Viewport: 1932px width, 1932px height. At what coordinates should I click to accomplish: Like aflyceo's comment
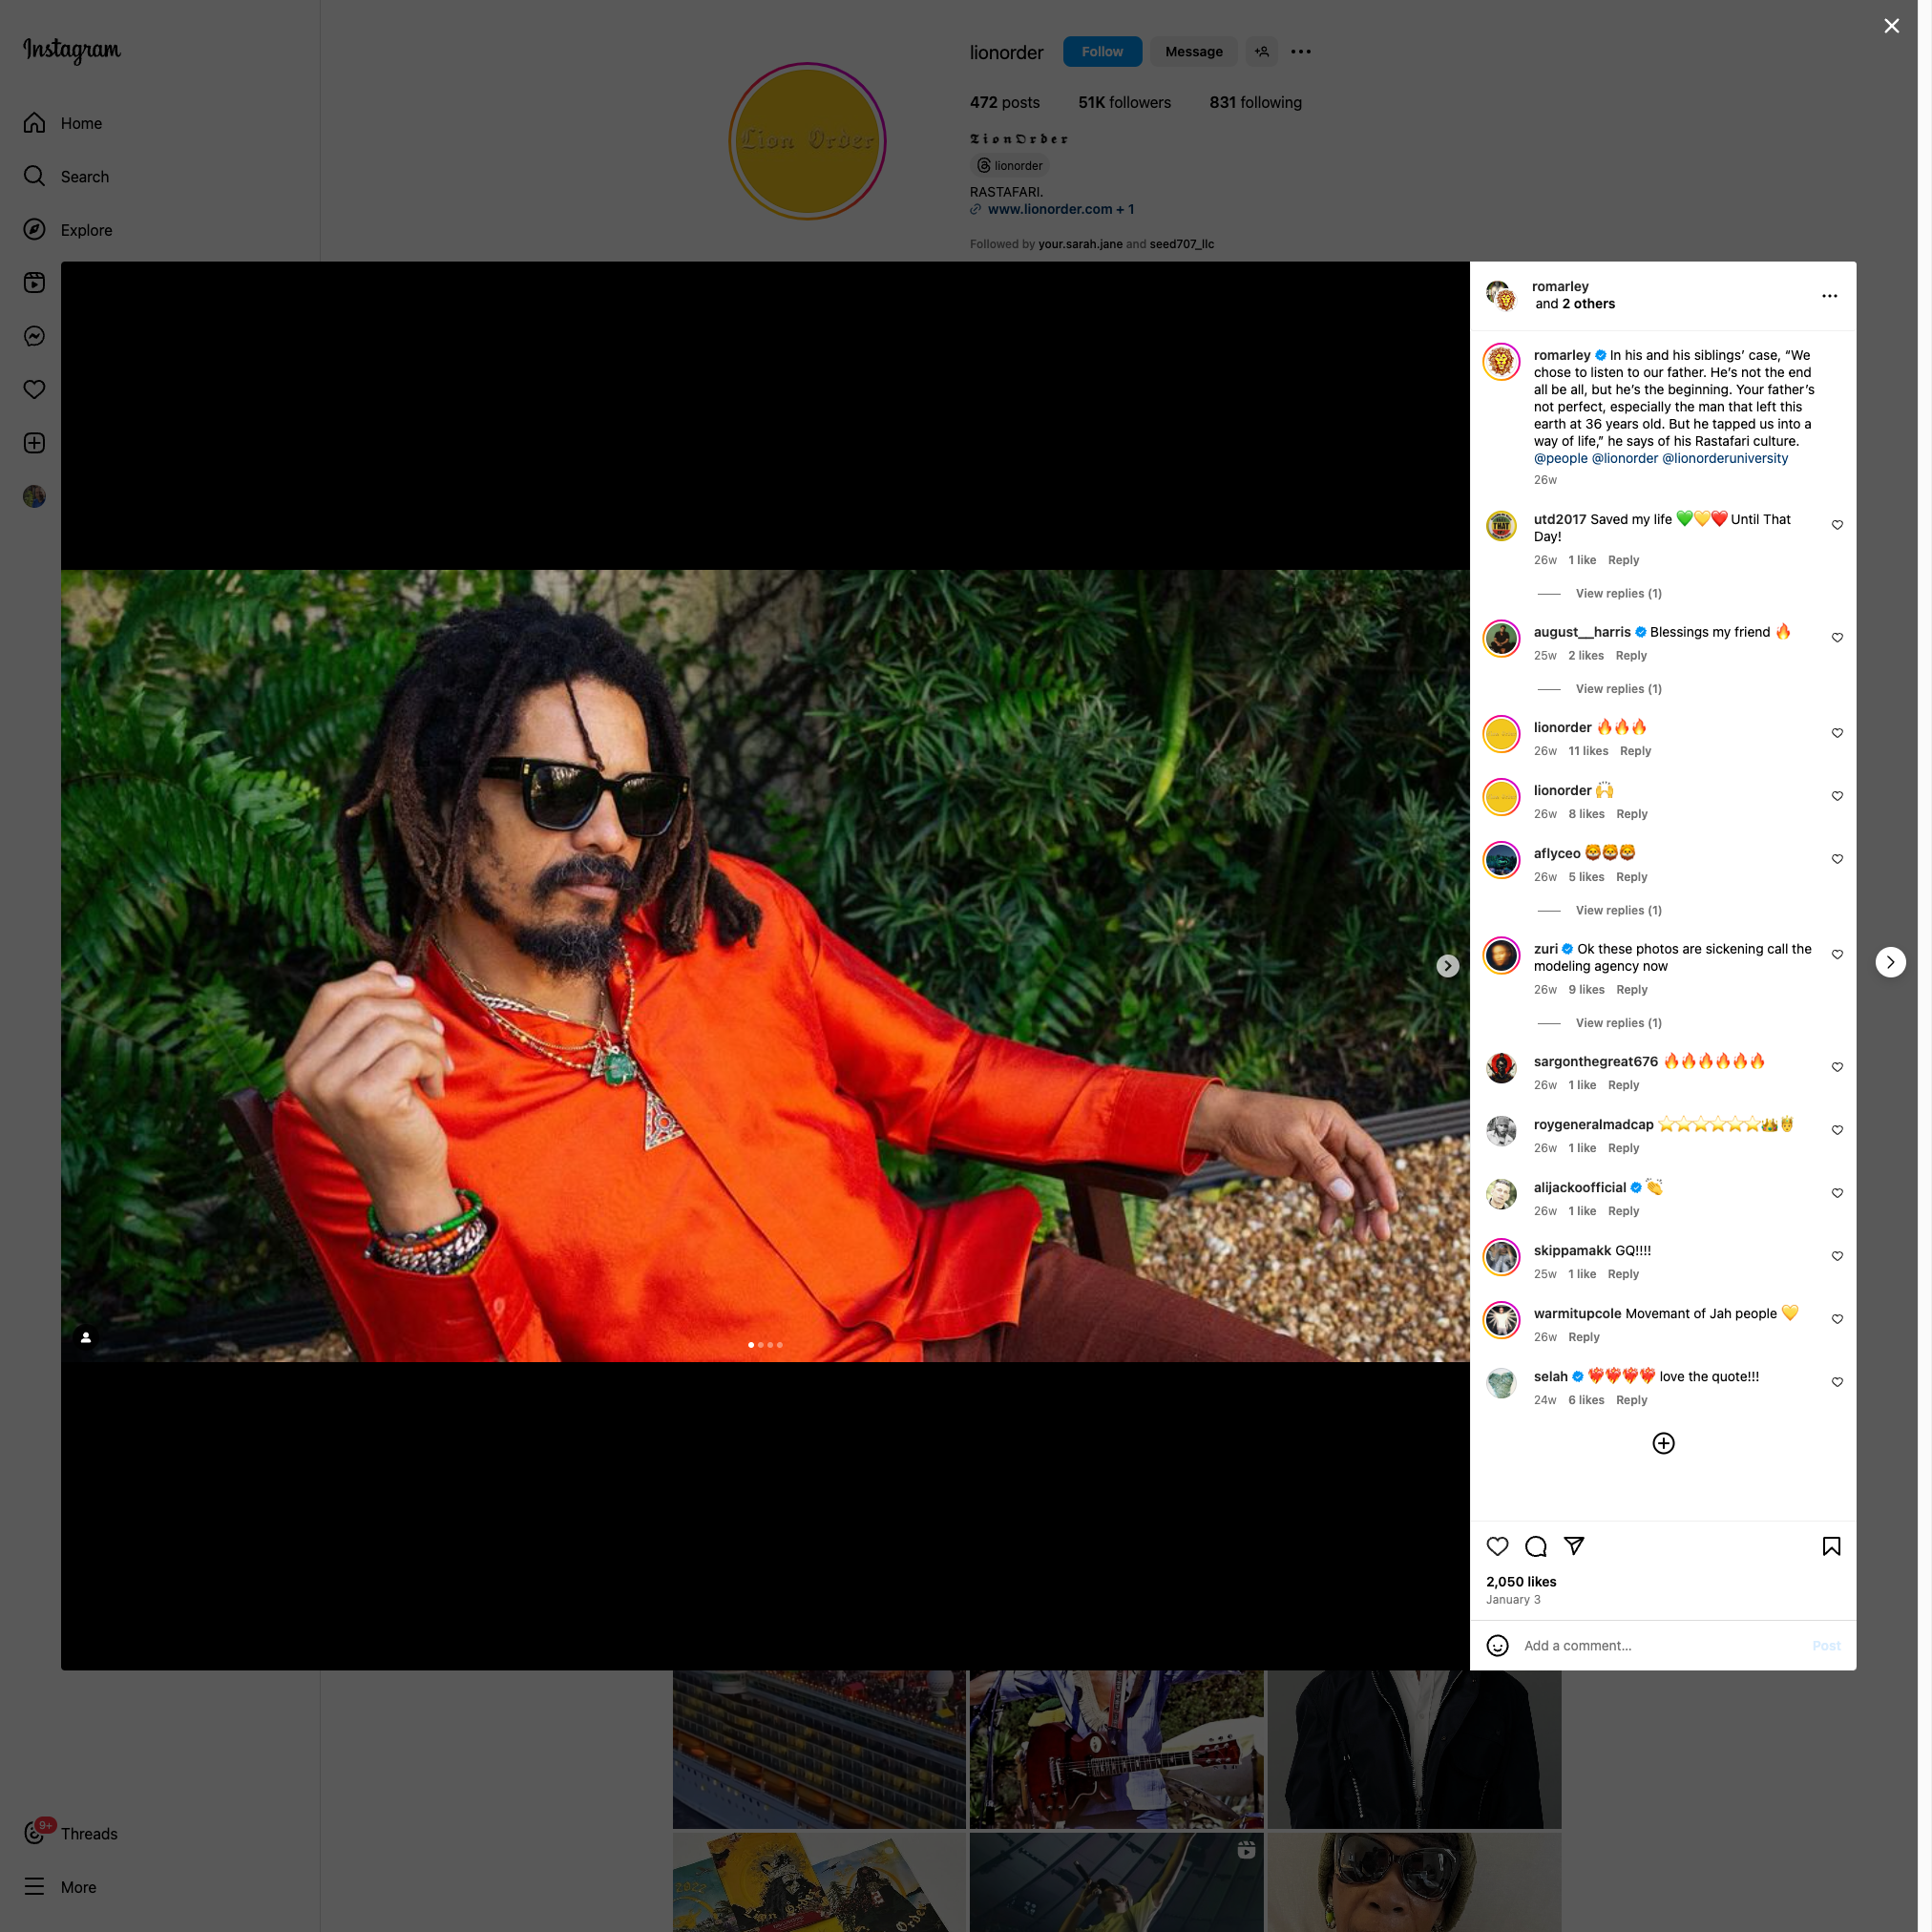point(1837,859)
